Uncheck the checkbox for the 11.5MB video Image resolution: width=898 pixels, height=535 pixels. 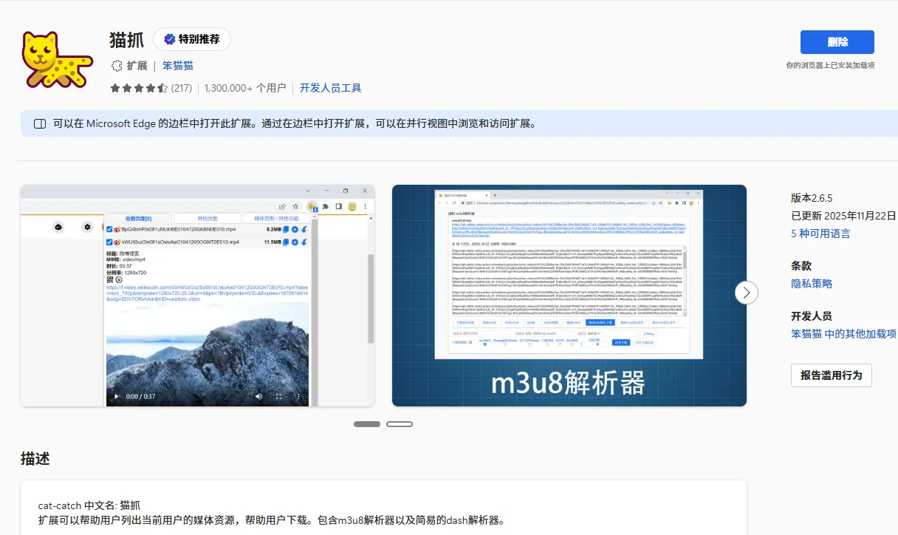[109, 242]
